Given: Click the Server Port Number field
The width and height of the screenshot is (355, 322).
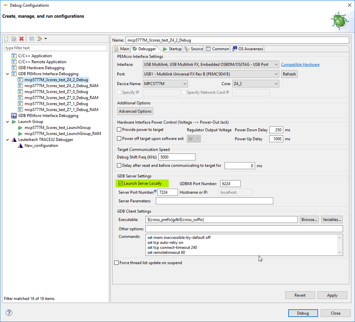Looking at the screenshot, I should coord(167,192).
